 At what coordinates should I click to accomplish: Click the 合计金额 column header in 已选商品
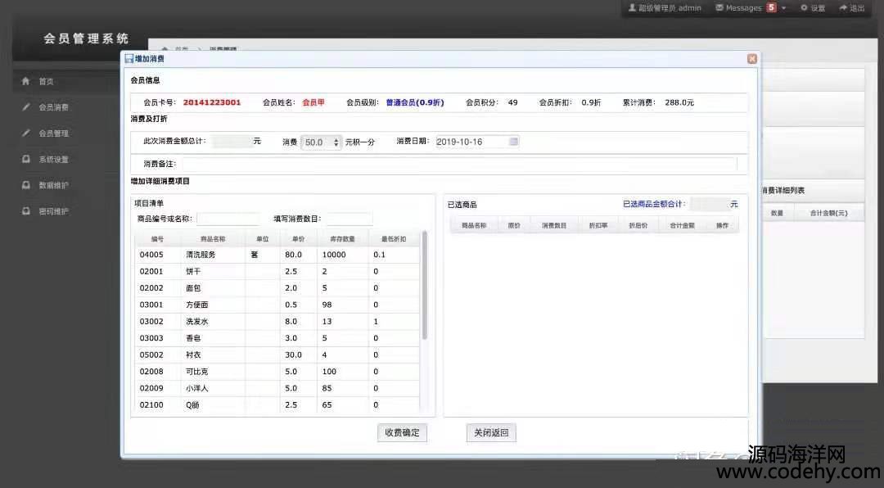tap(682, 225)
